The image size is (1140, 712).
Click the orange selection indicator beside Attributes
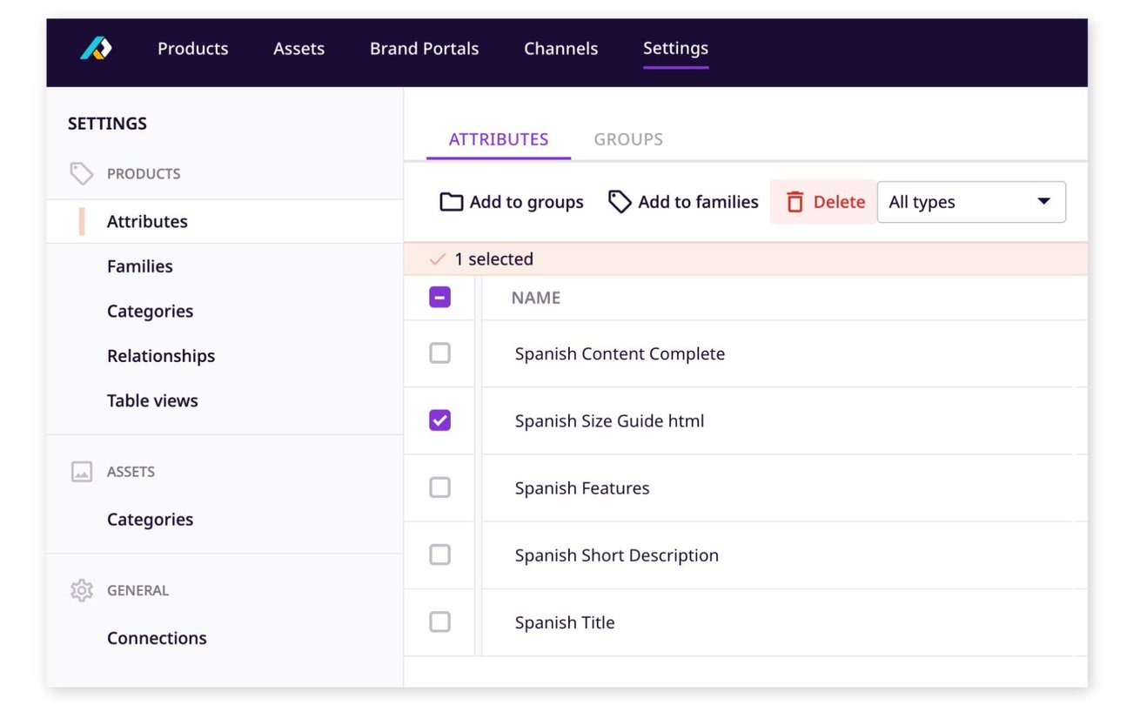[x=83, y=221]
